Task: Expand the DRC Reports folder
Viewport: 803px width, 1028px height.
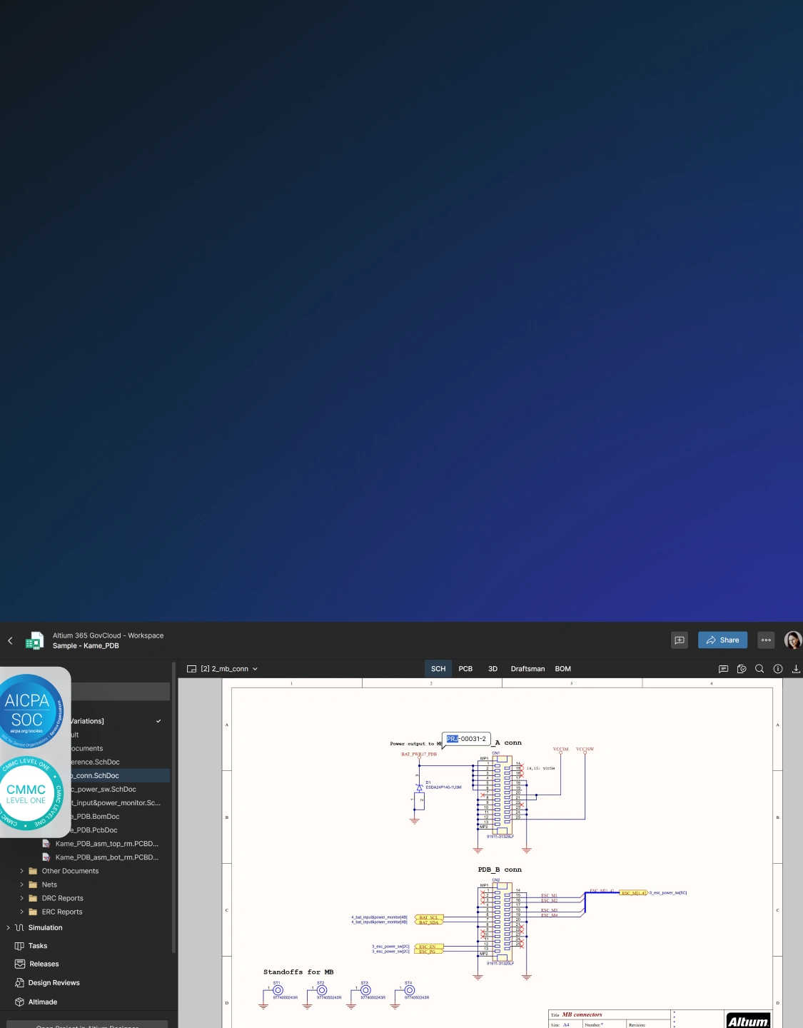Action: [22, 898]
